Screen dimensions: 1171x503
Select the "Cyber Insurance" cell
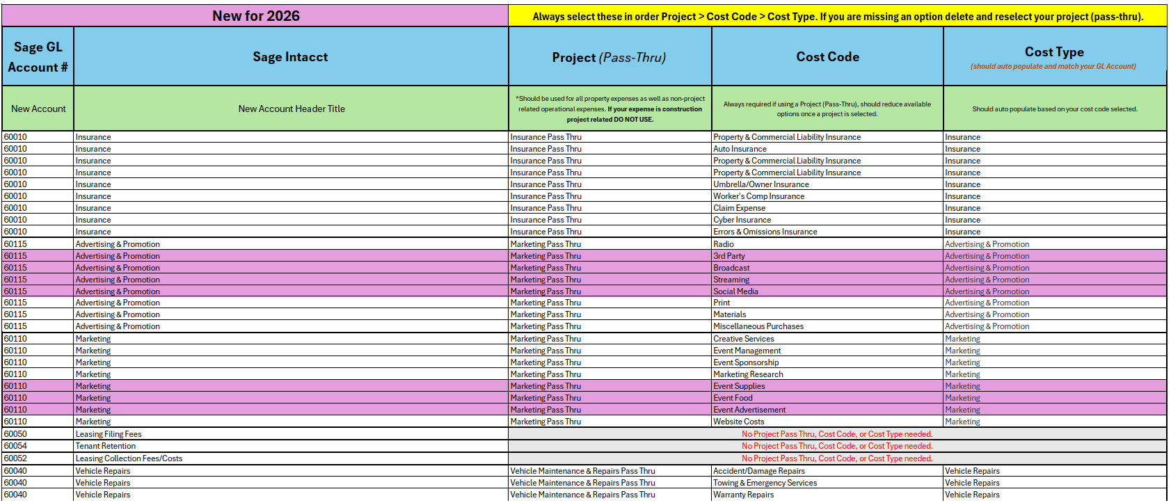[827, 220]
